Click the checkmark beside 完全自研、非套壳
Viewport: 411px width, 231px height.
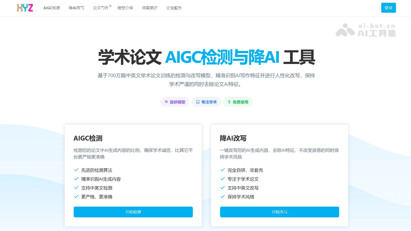coord(223,170)
